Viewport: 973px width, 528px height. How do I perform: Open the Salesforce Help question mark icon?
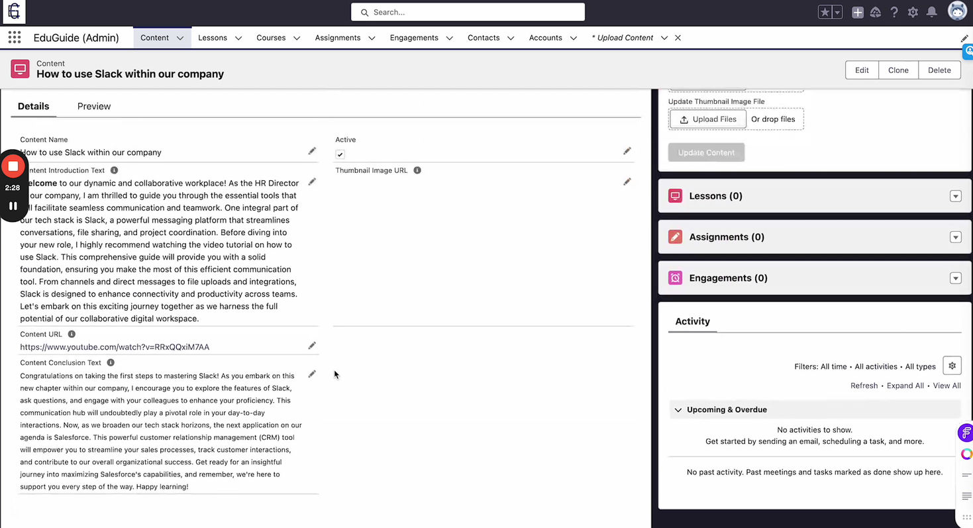coord(894,12)
